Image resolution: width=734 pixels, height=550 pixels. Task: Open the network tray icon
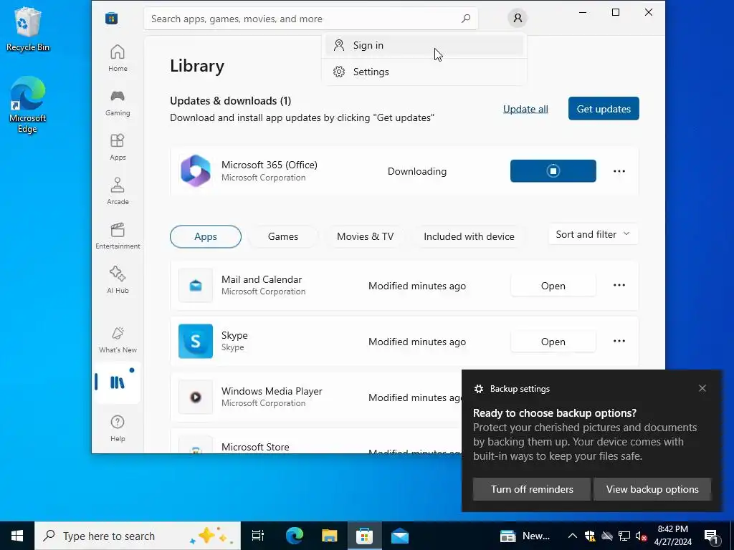pyautogui.click(x=624, y=536)
